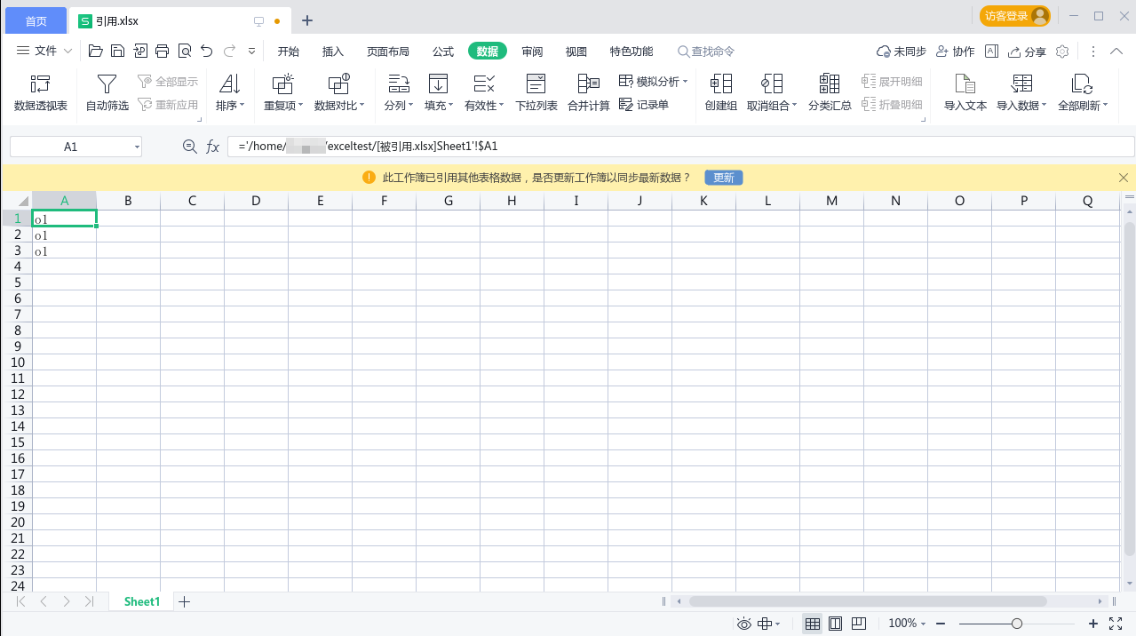Viewport: 1136px width, 636px height.
Task: Open the cell name box dropdown
Action: pos(137,147)
